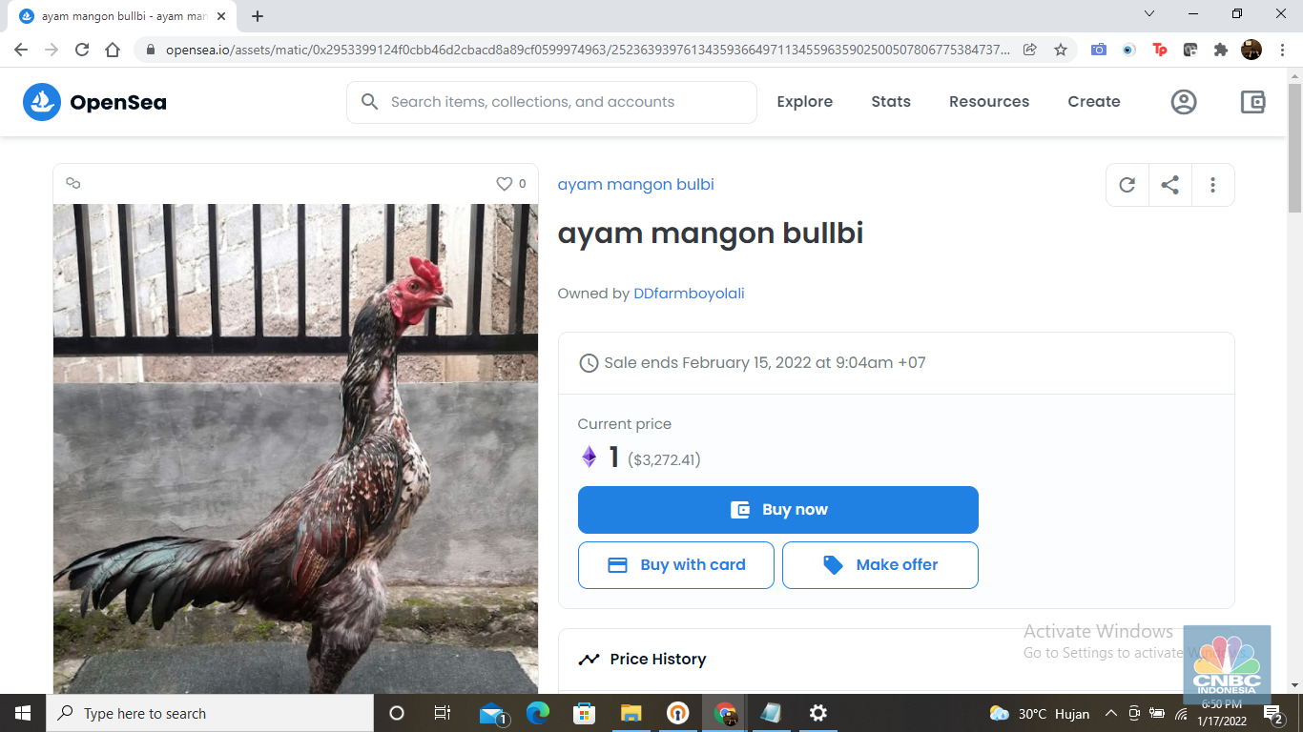The image size is (1303, 732).
Task: Close the ayam mangon bullbi tab
Action: 220,16
